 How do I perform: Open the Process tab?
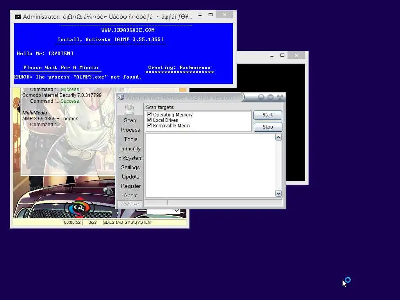point(130,130)
